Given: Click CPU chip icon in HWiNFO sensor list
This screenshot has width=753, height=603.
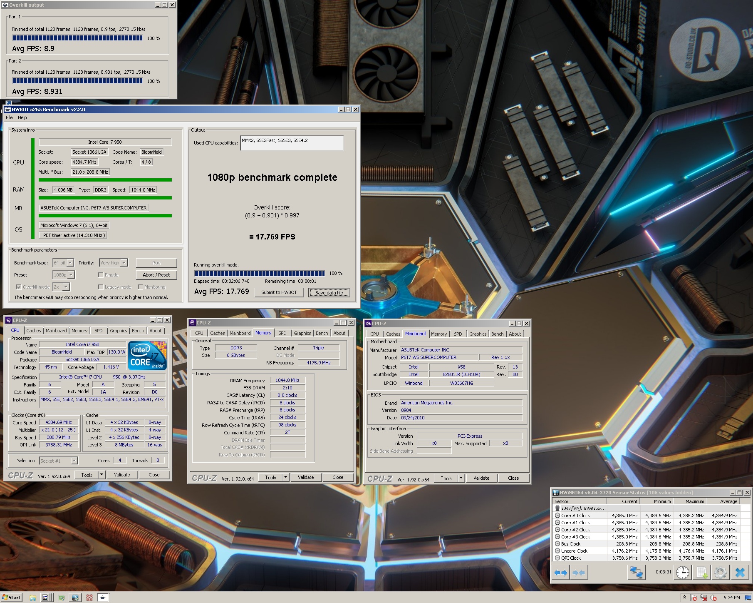Looking at the screenshot, I should tap(557, 508).
